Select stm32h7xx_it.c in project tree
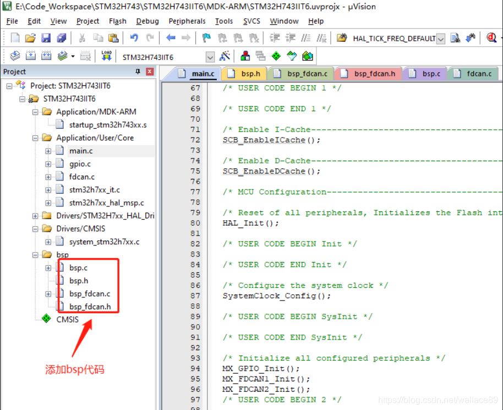The height and width of the screenshot is (410, 503). click(95, 190)
